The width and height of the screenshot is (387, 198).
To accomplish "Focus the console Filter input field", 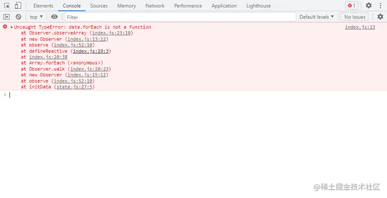I will [x=180, y=17].
